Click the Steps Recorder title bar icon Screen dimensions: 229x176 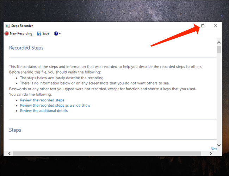pyautogui.click(x=8, y=26)
